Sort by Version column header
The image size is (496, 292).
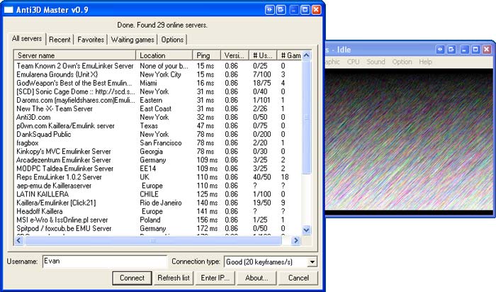[235, 55]
